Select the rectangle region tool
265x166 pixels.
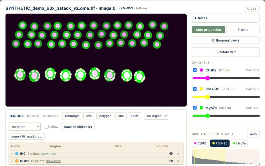(x=72, y=116)
